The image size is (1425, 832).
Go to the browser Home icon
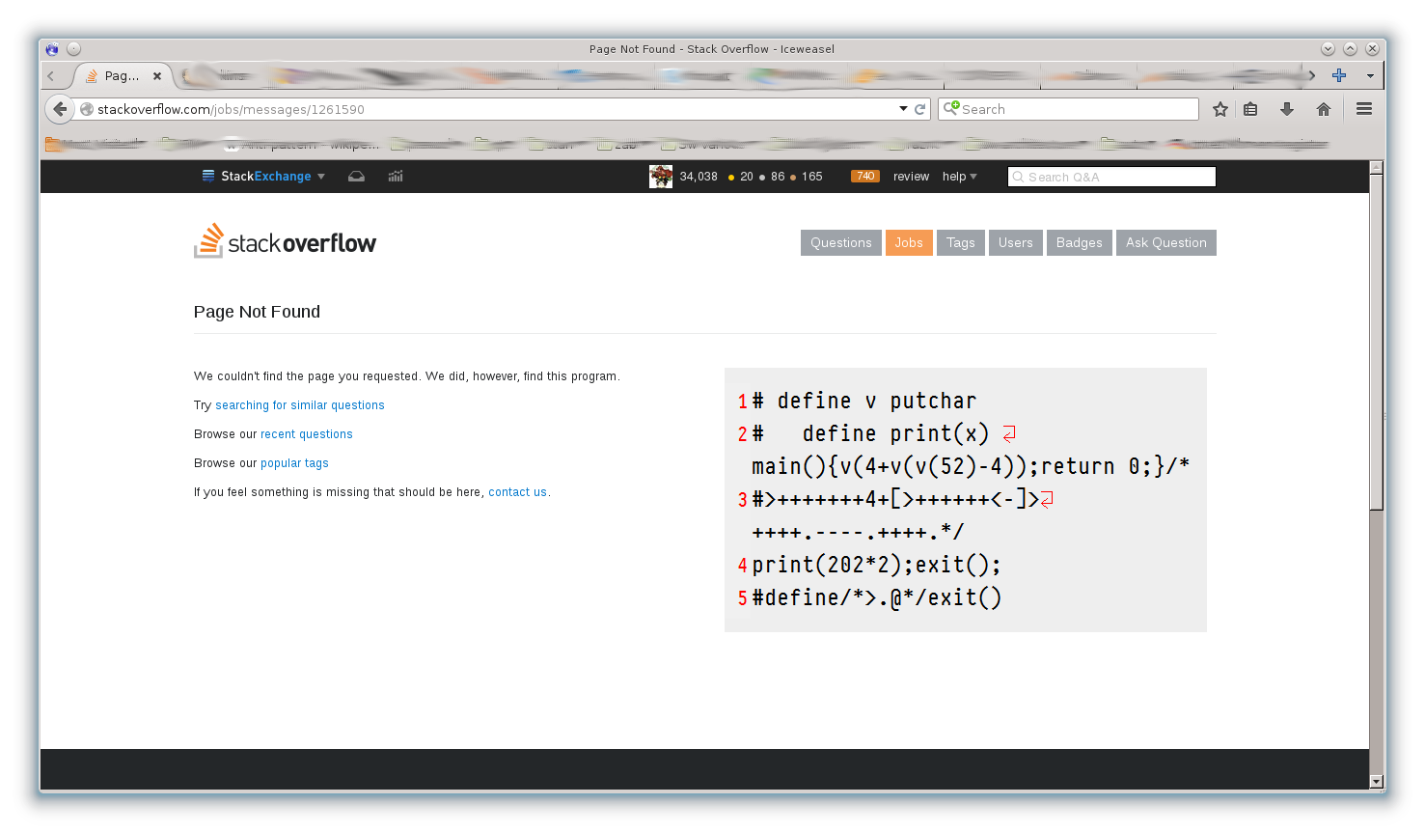click(x=1324, y=109)
